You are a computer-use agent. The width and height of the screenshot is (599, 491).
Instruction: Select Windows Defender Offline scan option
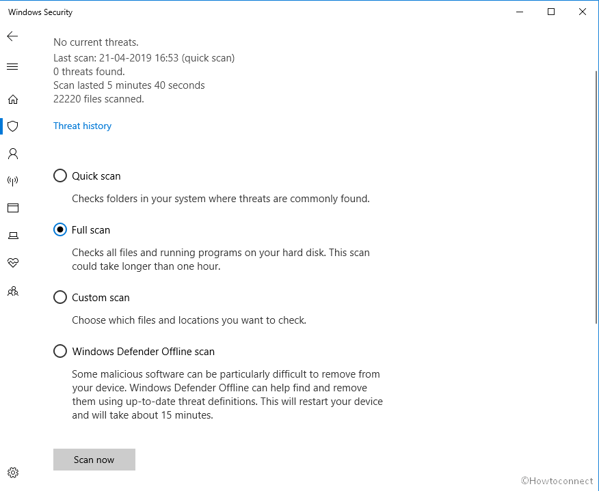[134, 352]
